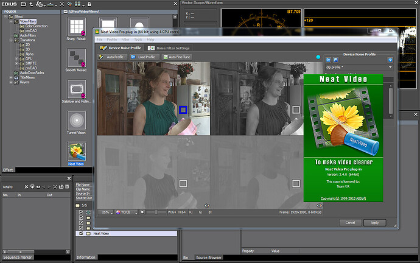Uncheck the Neat Video effect checkbox in Information panel
Viewport: 420px width, 263px height.
click(x=81, y=234)
